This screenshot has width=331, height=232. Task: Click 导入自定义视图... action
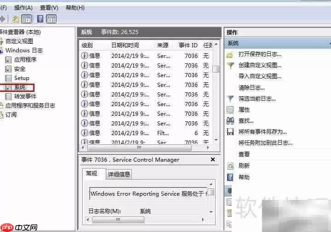tap(260, 76)
